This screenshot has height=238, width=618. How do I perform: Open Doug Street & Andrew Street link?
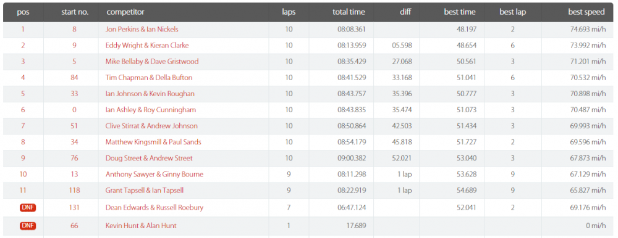[x=149, y=158]
